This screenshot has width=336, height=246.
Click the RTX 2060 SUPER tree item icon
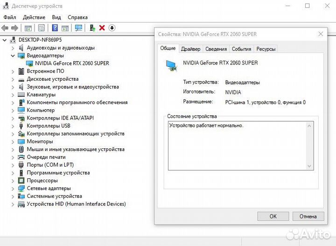(x=29, y=63)
